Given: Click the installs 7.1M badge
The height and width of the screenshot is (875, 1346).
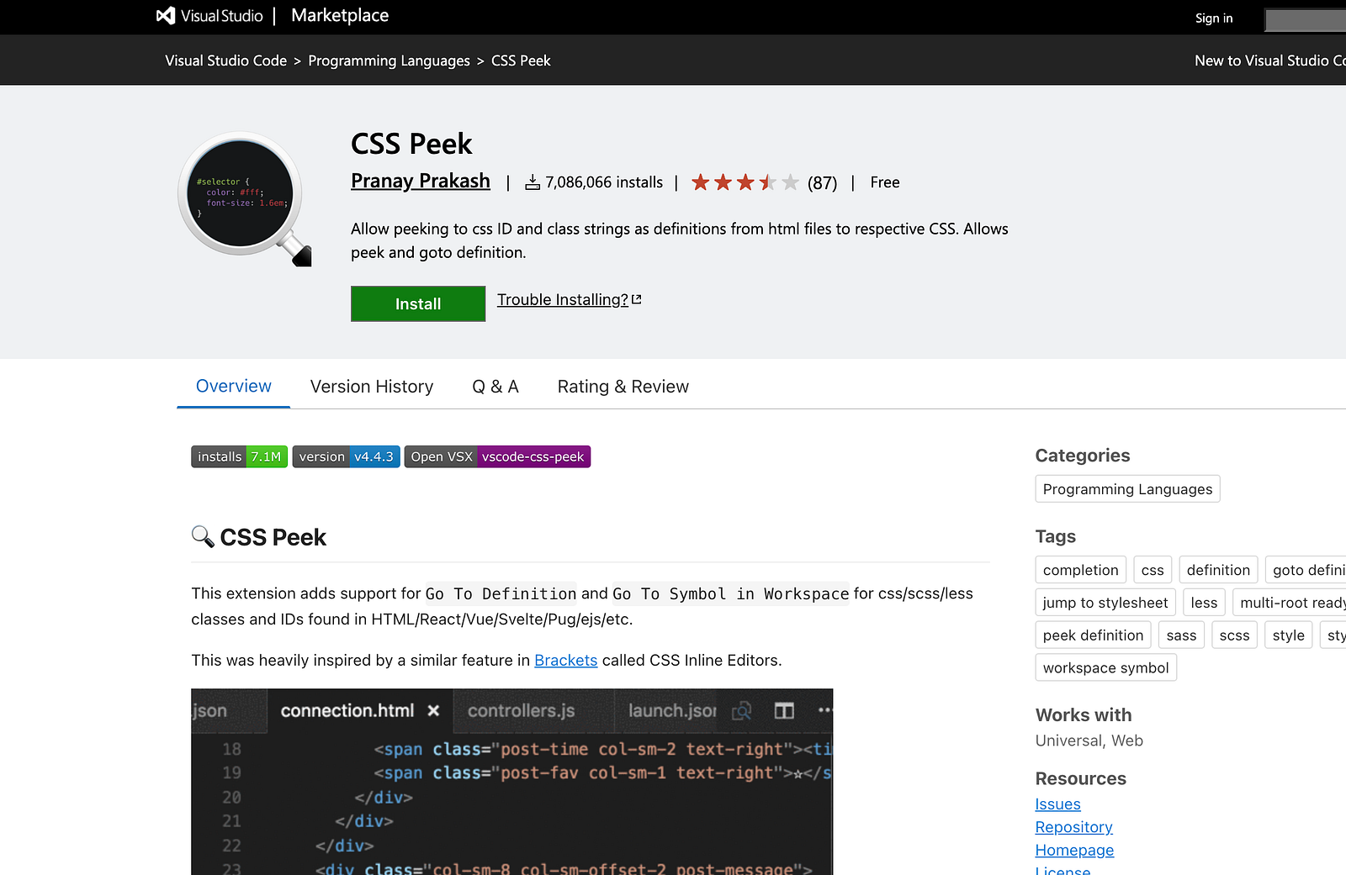Looking at the screenshot, I should [x=240, y=456].
